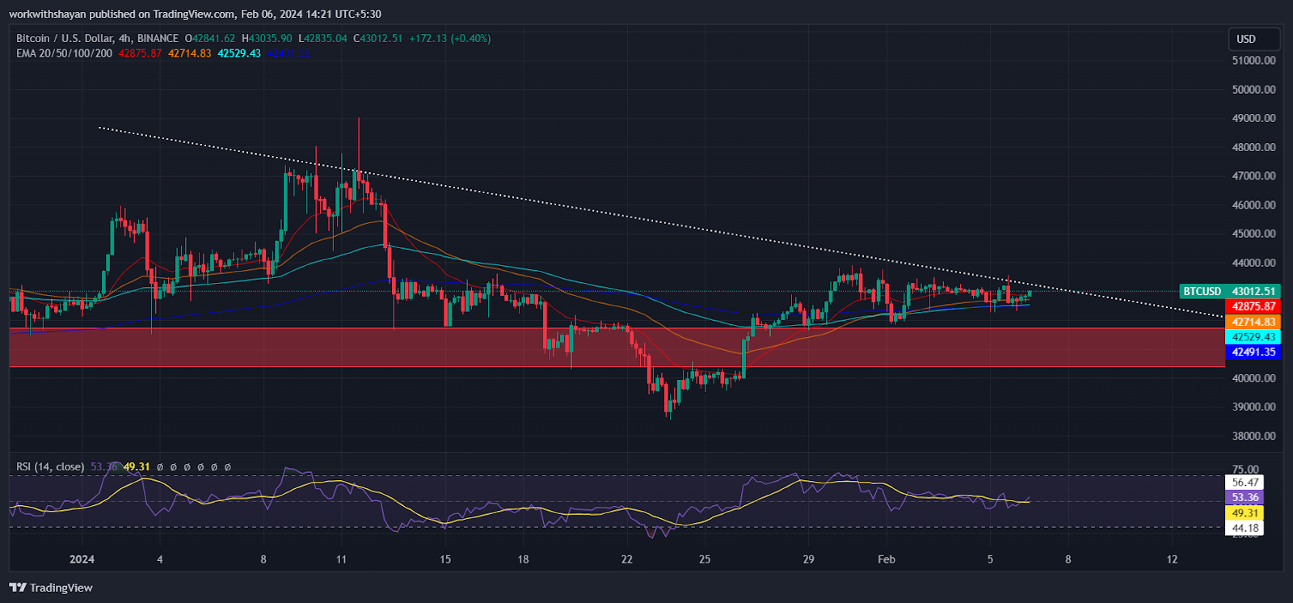Select the Bitcoin / U.S. Dollar legend title
Screen dimensions: 1293x603
point(97,38)
